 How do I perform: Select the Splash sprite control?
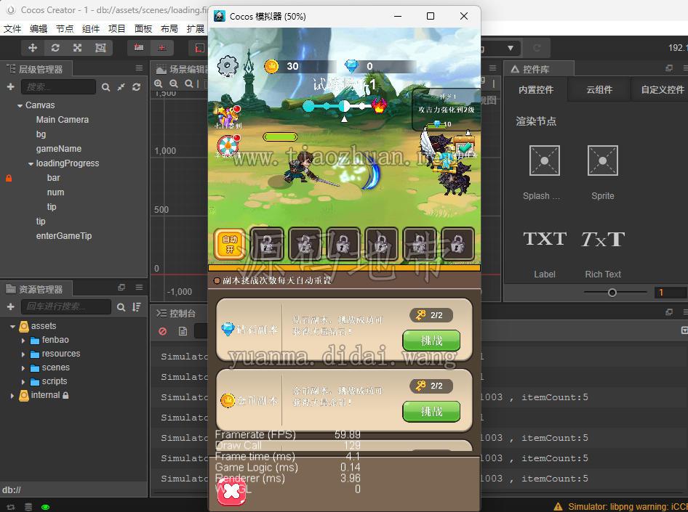(544, 160)
